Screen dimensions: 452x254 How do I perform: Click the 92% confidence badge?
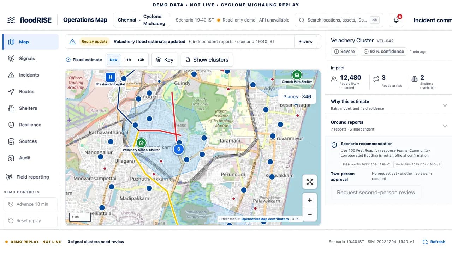[384, 52]
